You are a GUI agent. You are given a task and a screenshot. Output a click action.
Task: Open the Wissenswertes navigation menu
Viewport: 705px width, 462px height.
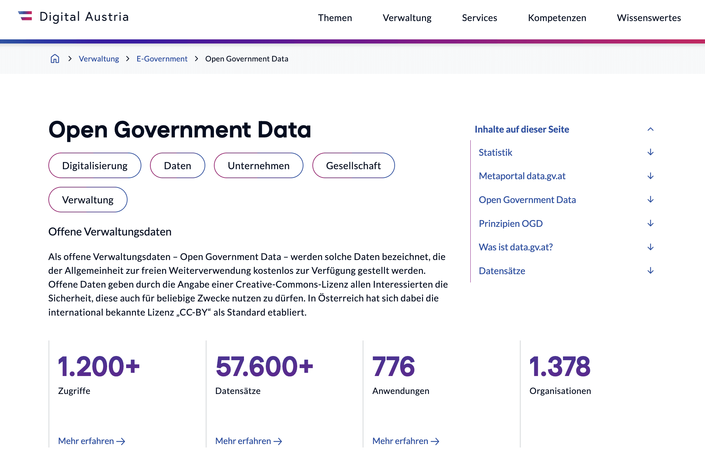(649, 18)
